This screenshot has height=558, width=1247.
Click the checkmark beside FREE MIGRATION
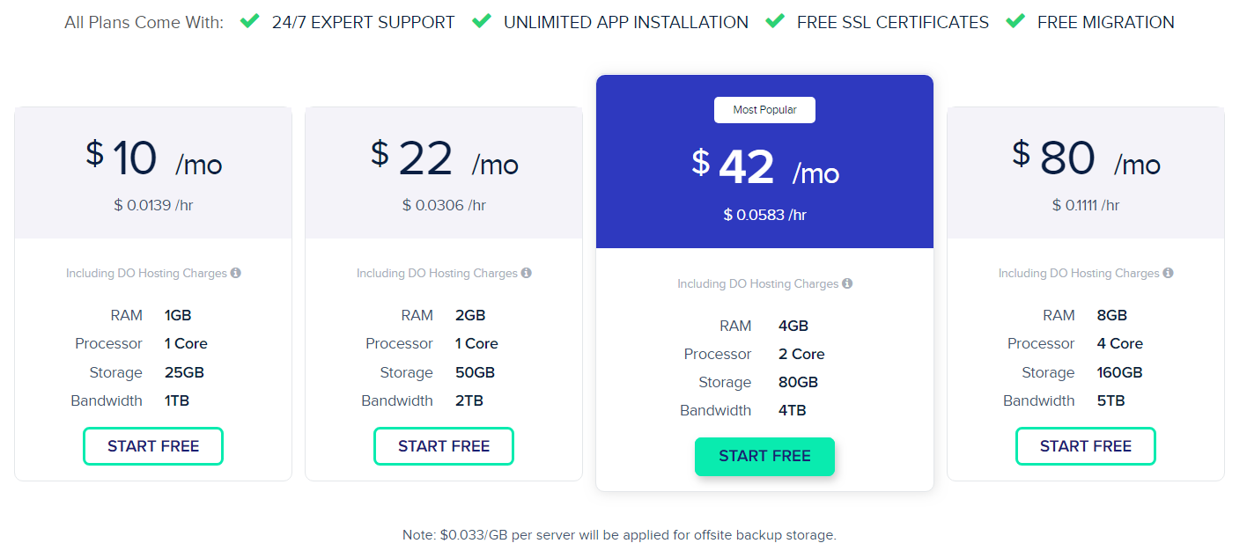click(1015, 19)
